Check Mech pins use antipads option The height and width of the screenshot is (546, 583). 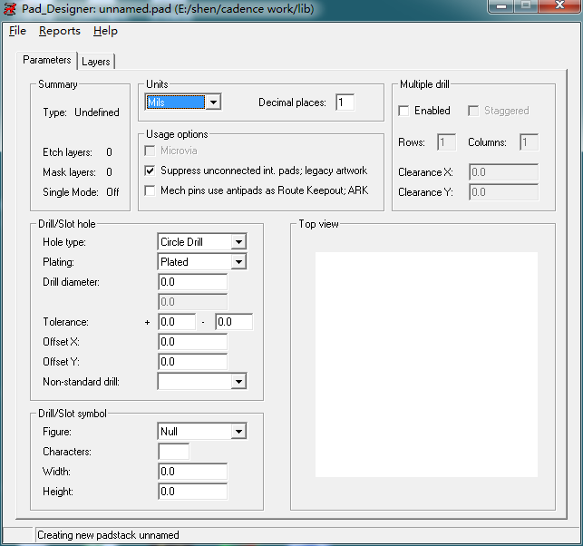(151, 190)
